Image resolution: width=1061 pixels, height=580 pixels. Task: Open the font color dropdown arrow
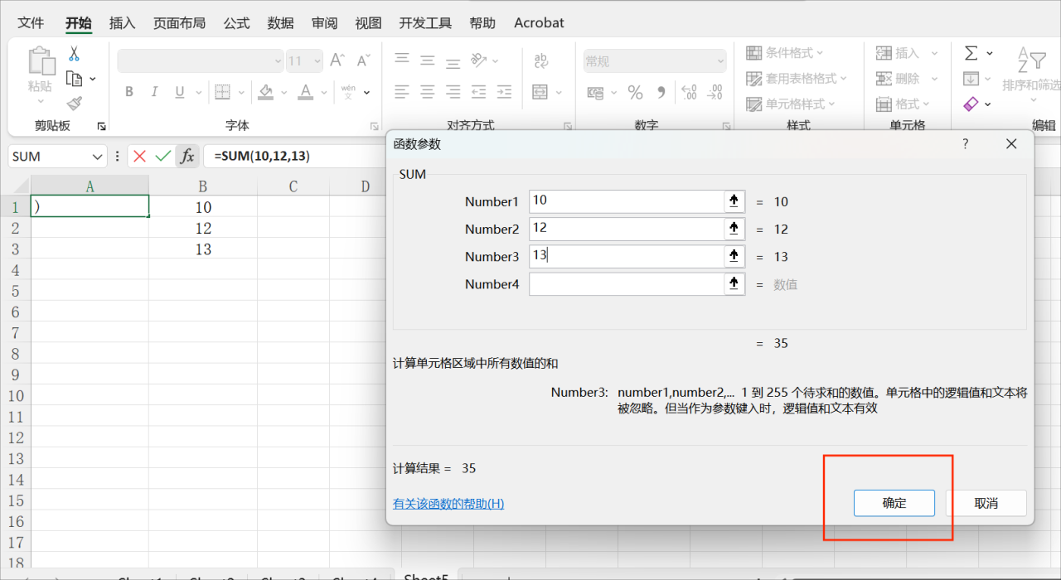[325, 93]
